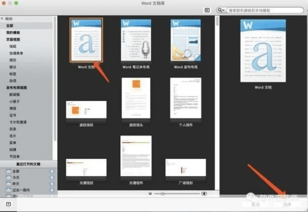The height and width of the screenshot is (212, 308).
Task: Select 全部 under 模板 in sidebar
Action: [x=10, y=26]
